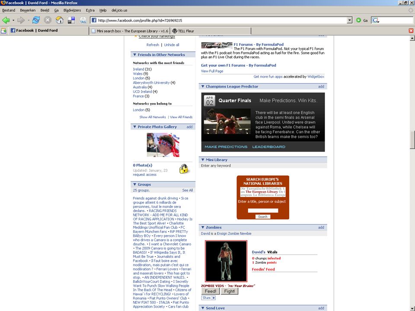Click Search in European Library widget

click(x=263, y=216)
